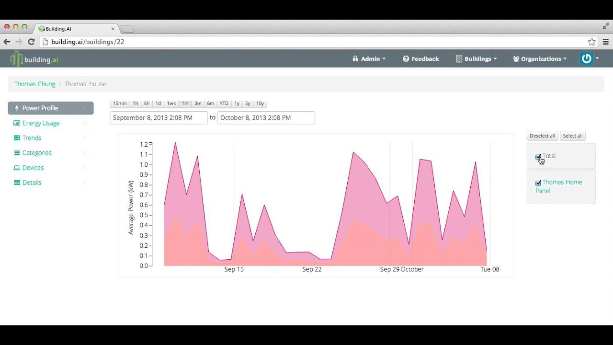Open the Categories section
The width and height of the screenshot is (613, 345).
(51, 153)
